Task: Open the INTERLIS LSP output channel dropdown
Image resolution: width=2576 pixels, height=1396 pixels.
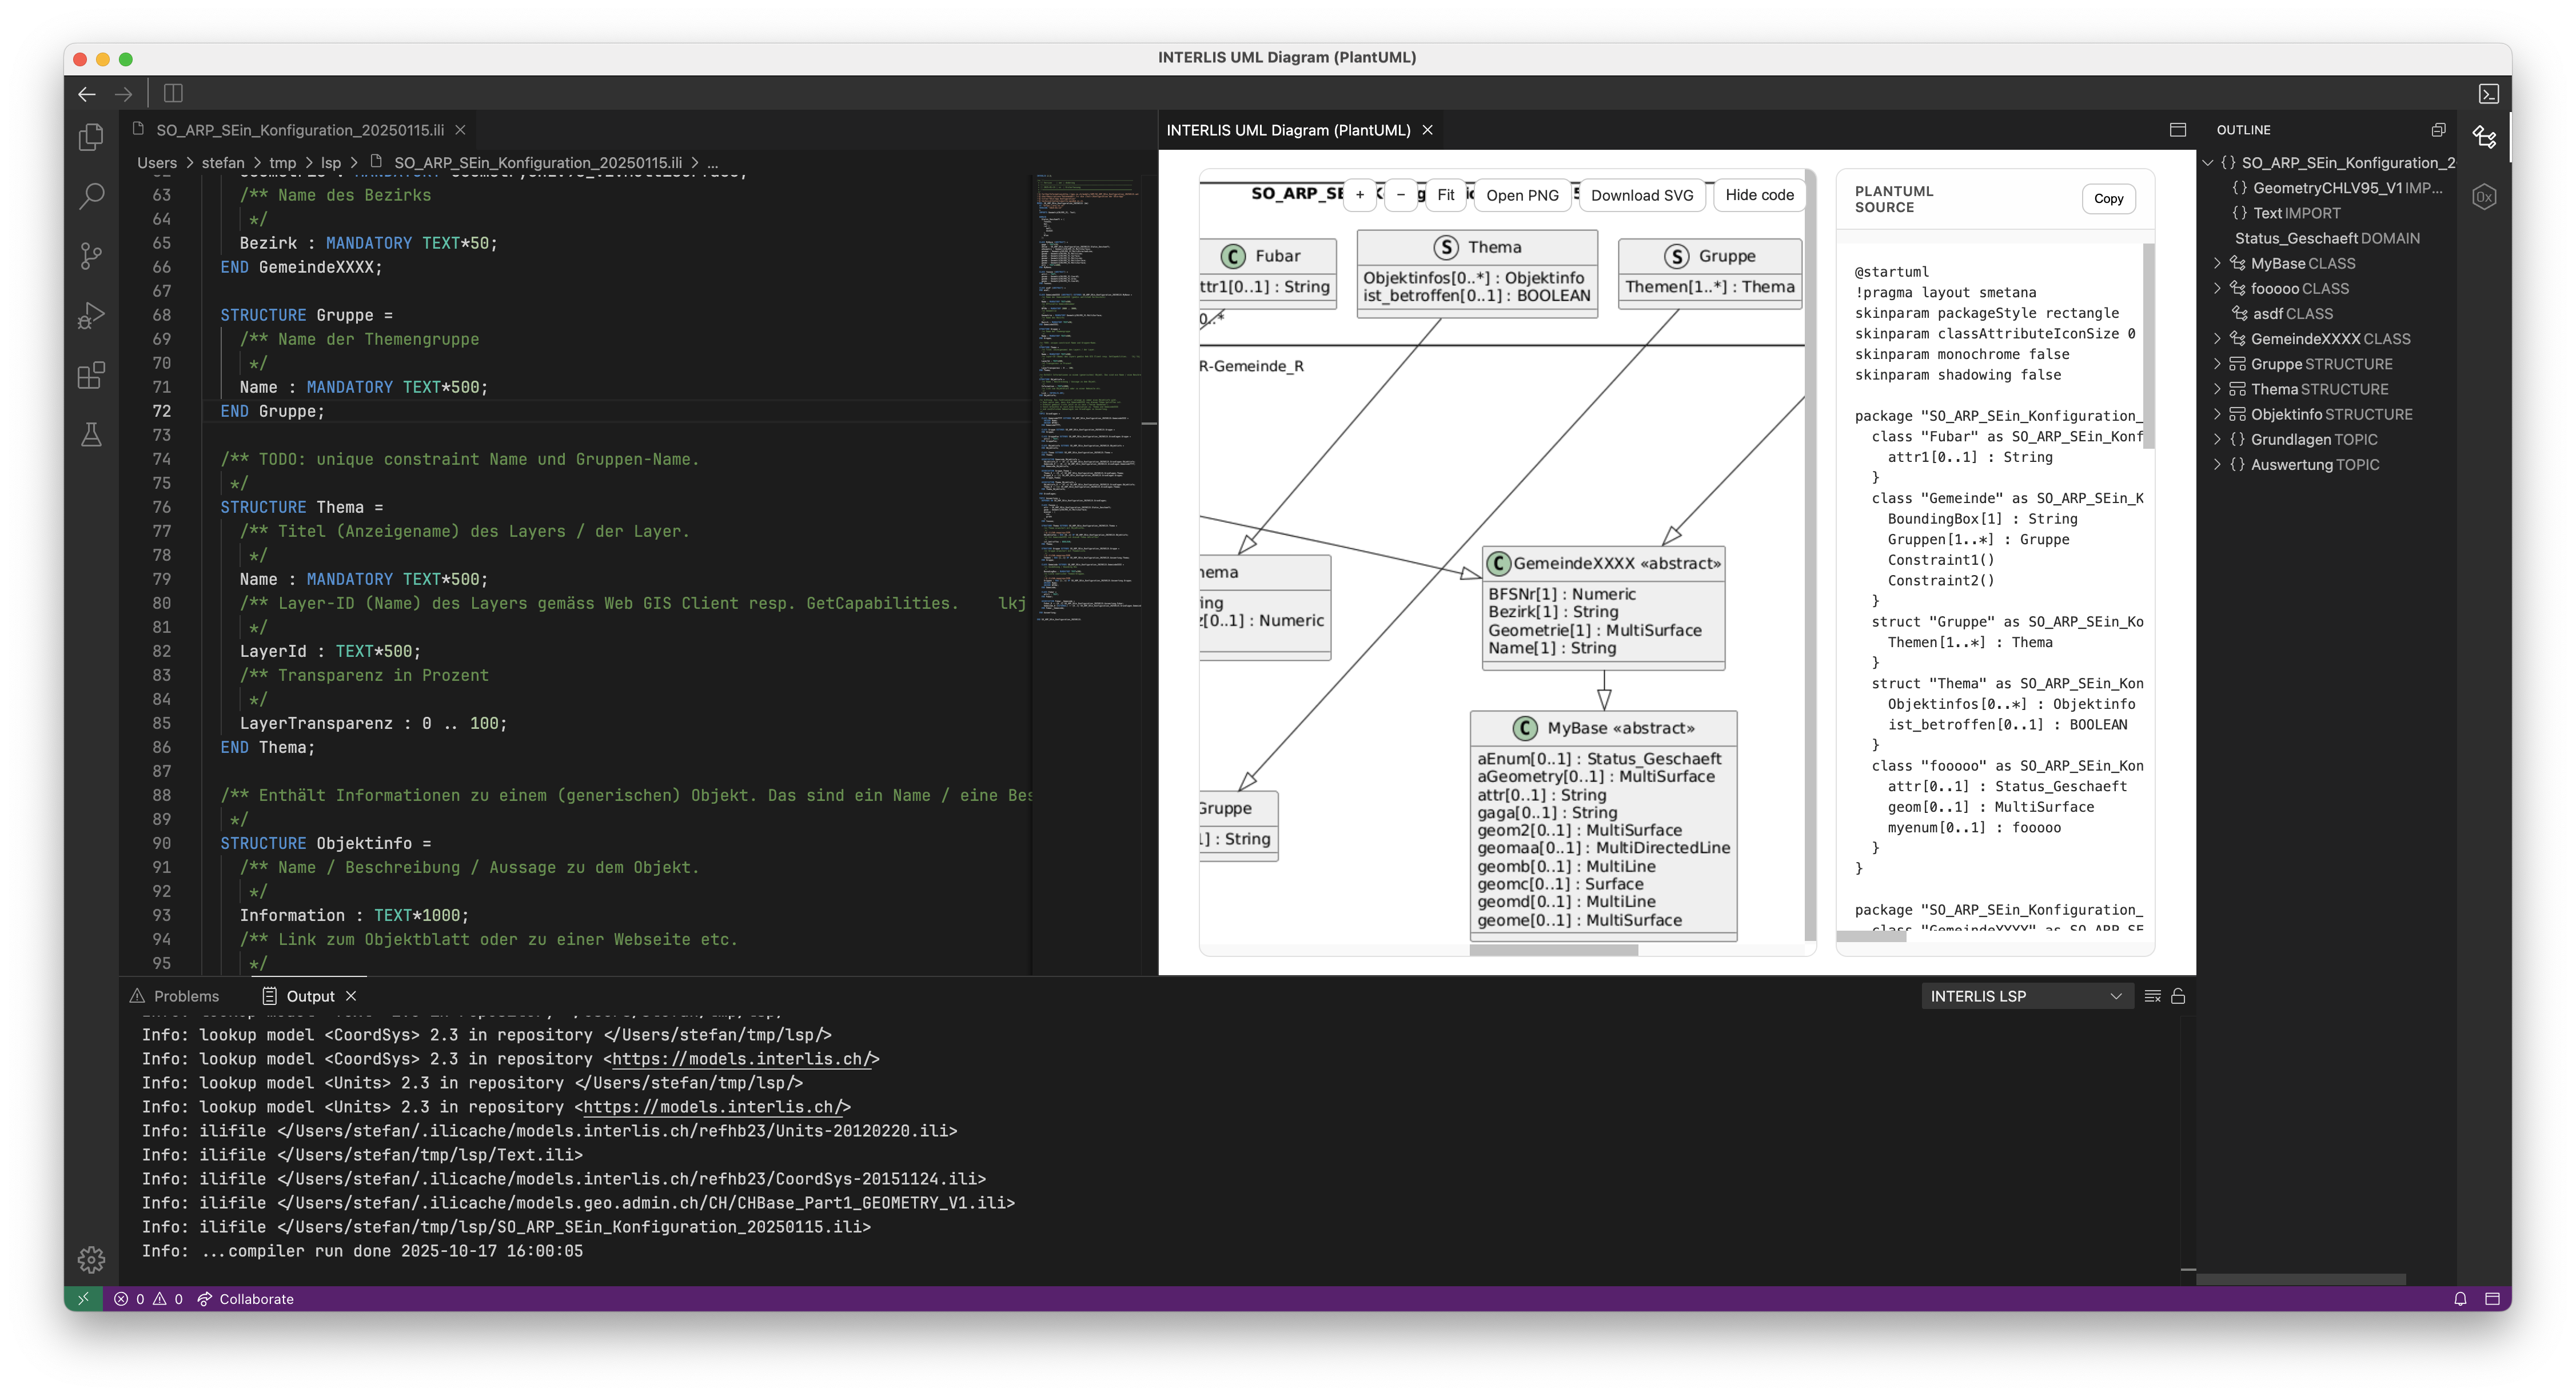Action: 2026,996
